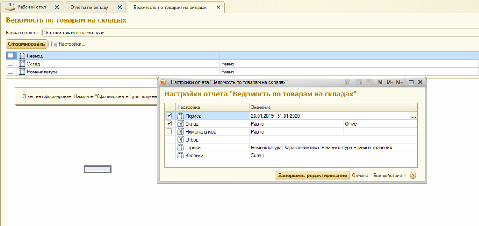Click the Настройки... gear icon in toolbar
This screenshot has width=479, height=226.
tap(54, 44)
